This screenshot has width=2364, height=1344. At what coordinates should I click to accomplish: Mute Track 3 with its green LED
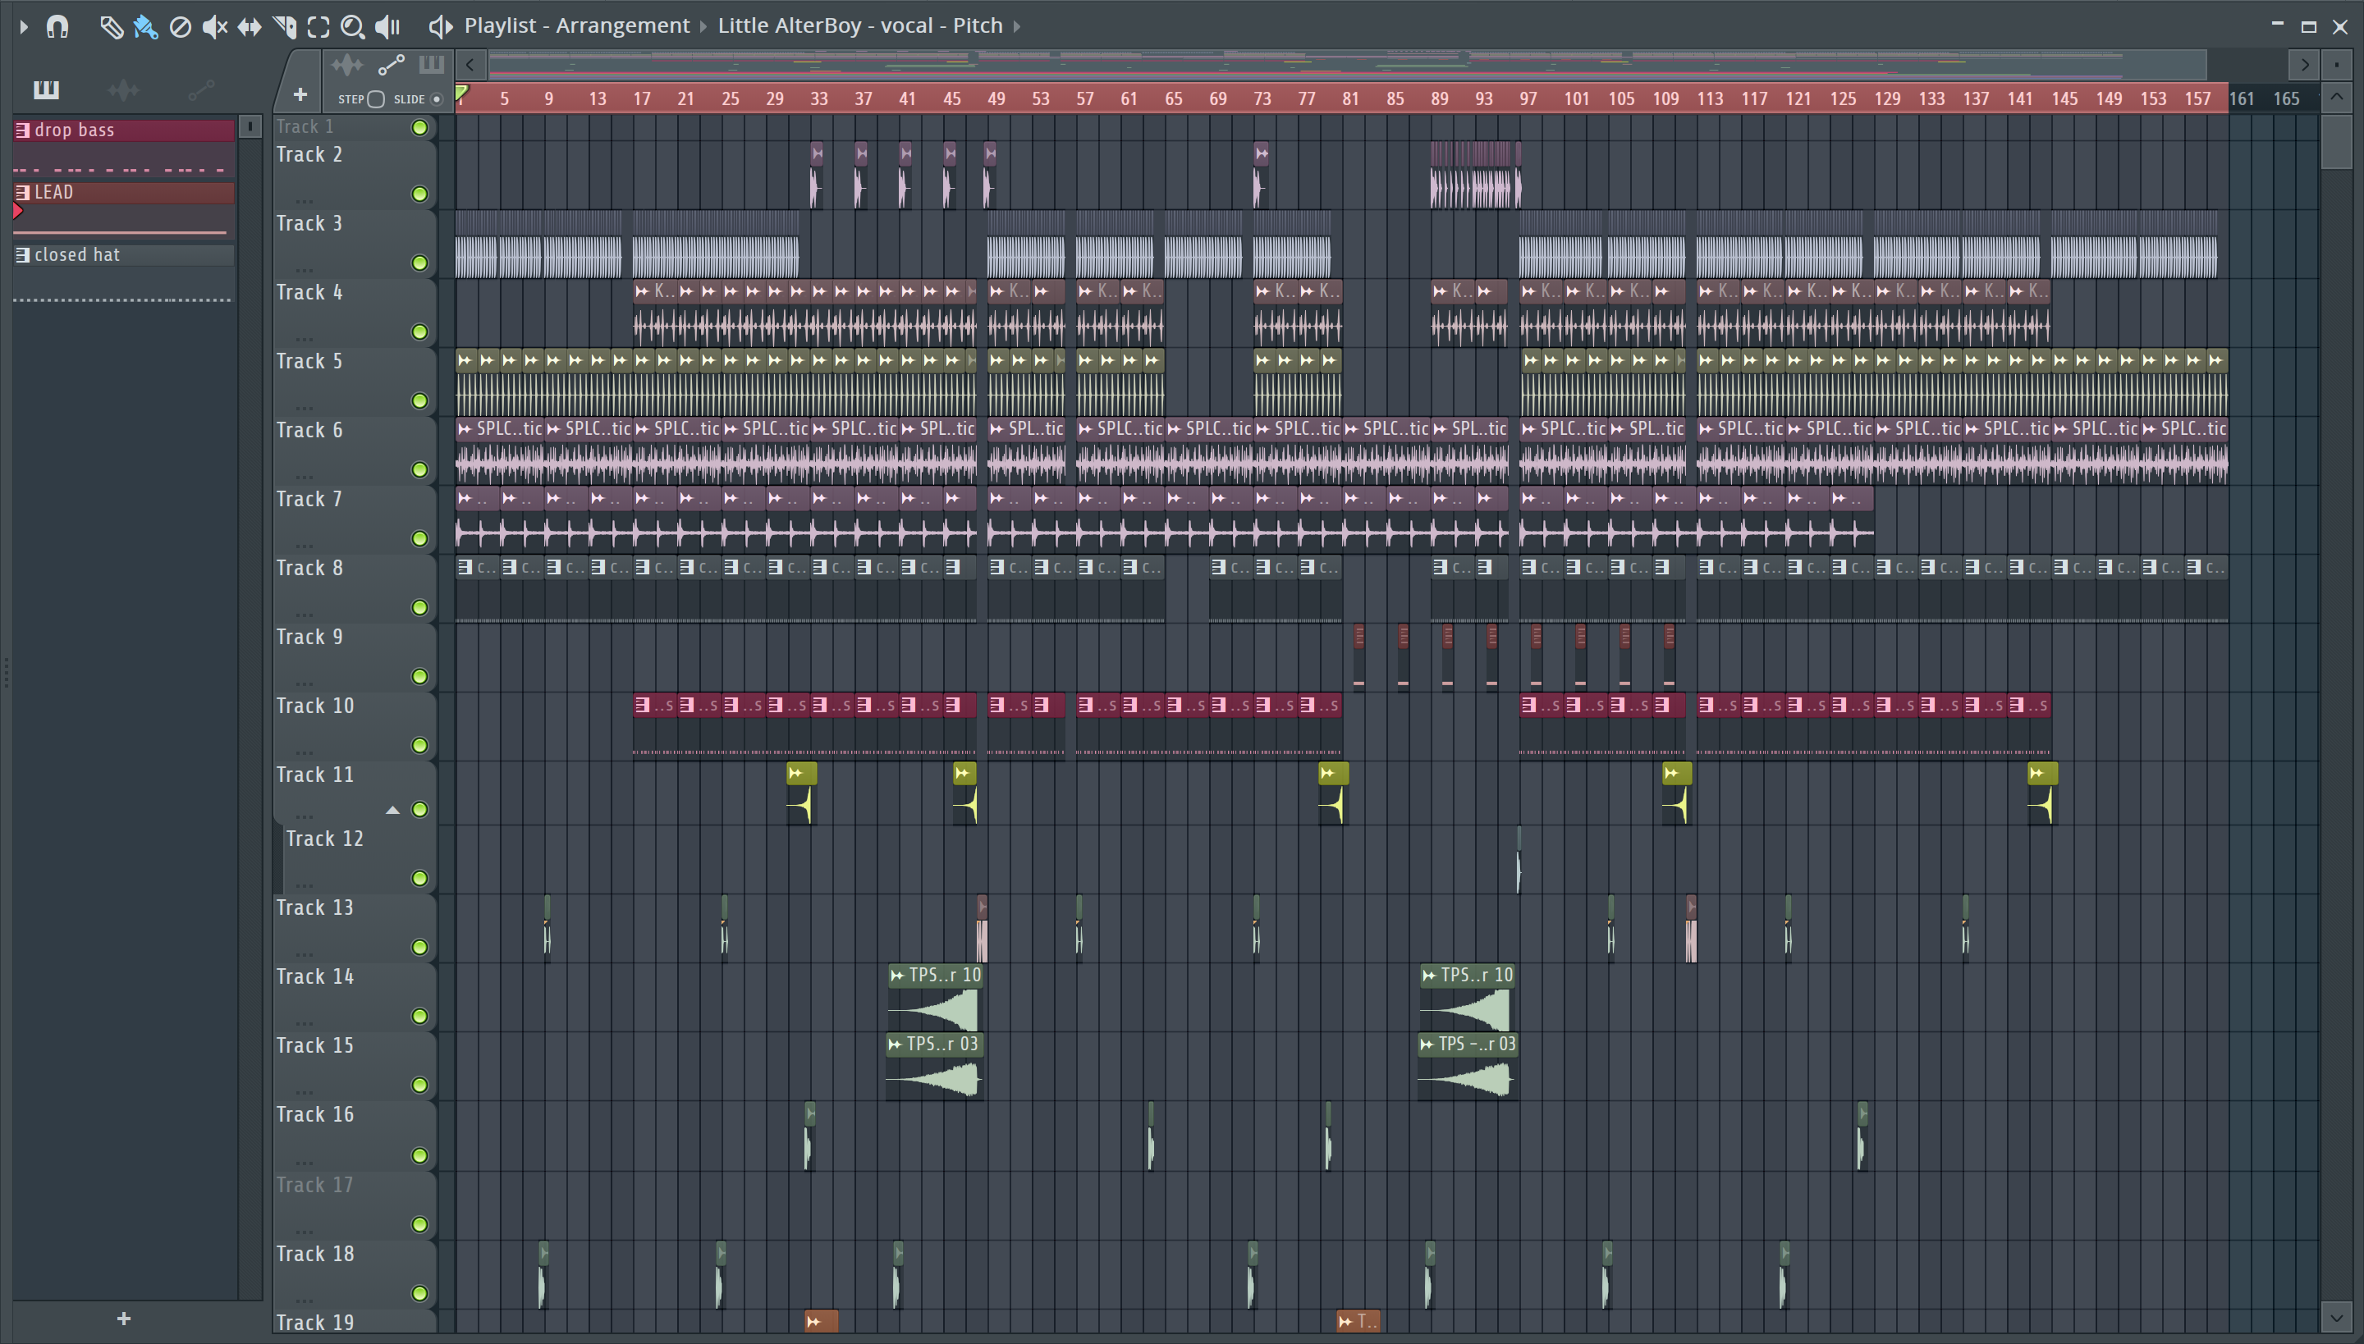tap(420, 263)
